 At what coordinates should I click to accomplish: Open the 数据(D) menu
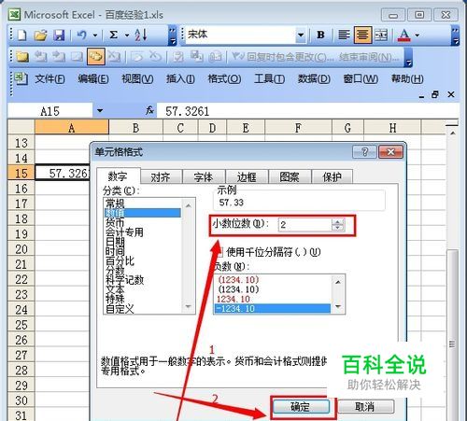(x=314, y=79)
